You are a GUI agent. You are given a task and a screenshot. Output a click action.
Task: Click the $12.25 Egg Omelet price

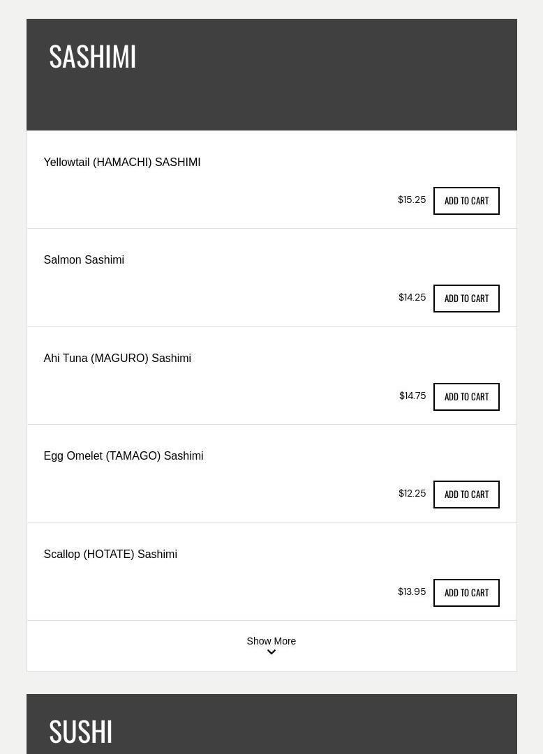pyautogui.click(x=412, y=493)
